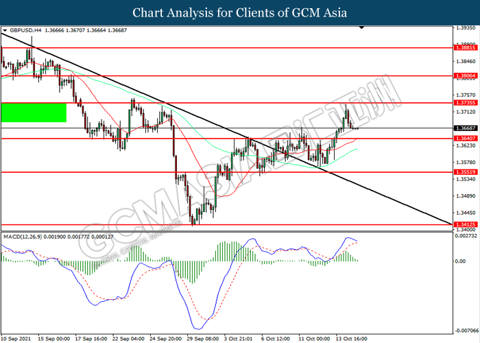Image resolution: width=480 pixels, height=343 pixels.
Task: Select the 1.38815 red price label
Action: [x=466, y=48]
